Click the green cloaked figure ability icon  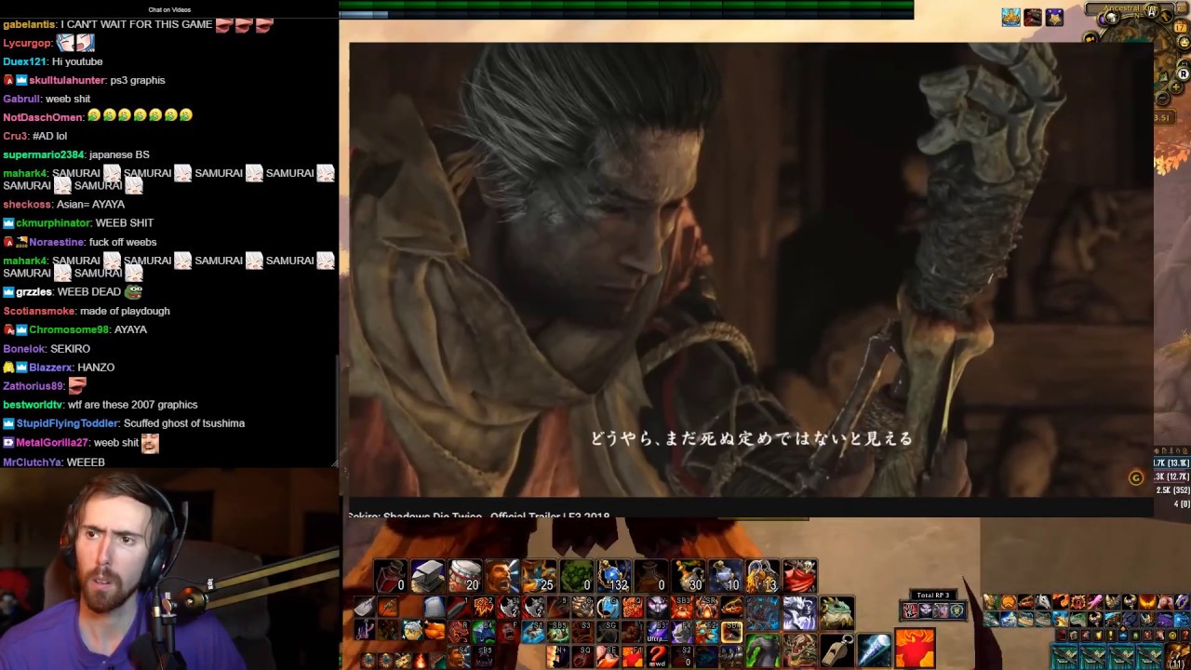(x=763, y=650)
